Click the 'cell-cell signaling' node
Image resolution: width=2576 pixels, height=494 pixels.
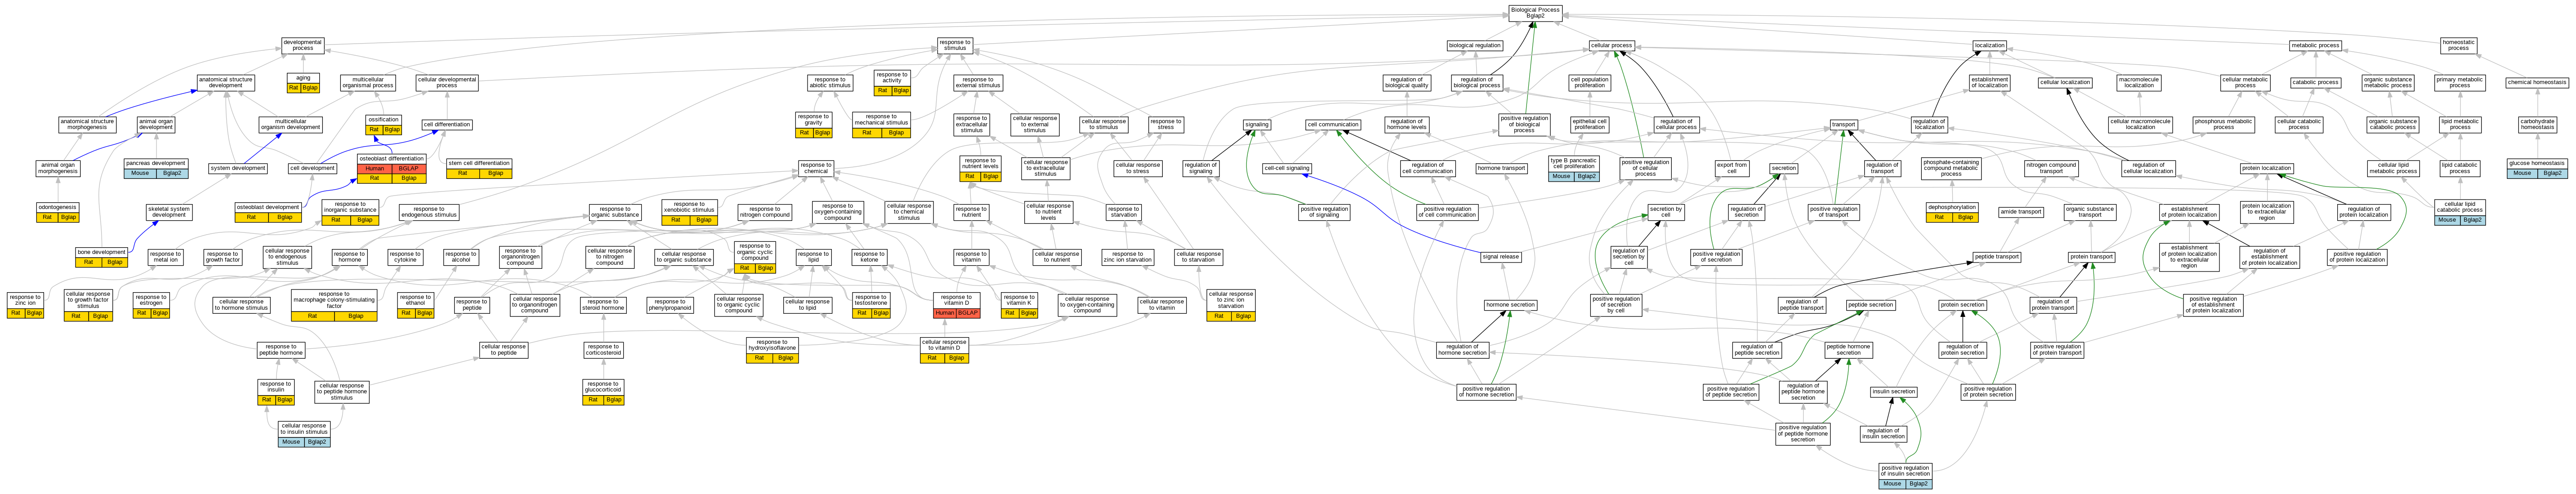tap(1286, 168)
